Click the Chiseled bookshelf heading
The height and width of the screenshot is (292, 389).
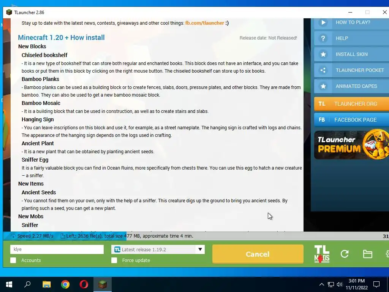click(x=44, y=55)
